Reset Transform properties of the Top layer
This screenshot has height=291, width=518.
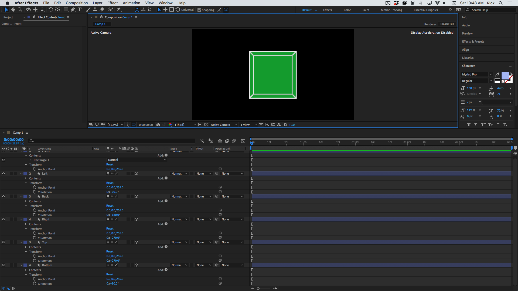coord(110,251)
